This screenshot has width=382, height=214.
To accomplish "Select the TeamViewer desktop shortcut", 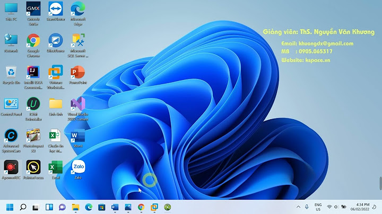I will (x=56, y=12).
